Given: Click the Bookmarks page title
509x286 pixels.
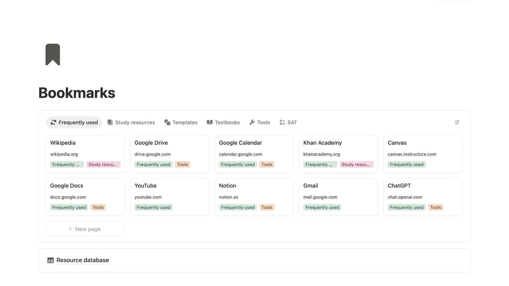Looking at the screenshot, I should [77, 93].
